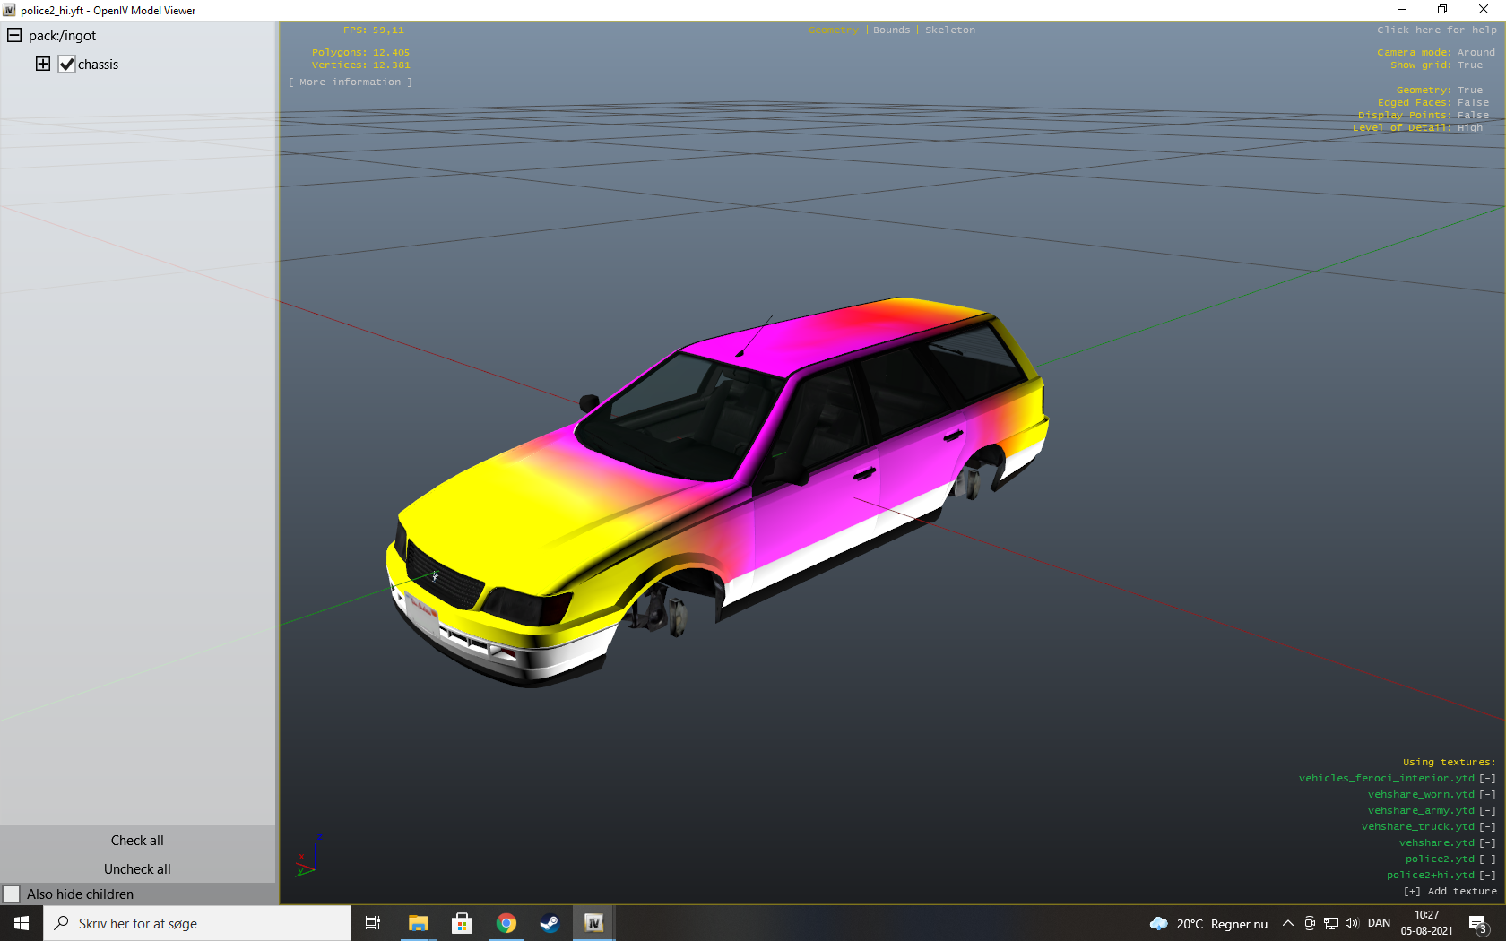
Task: Open the Windows Start menu
Action: (22, 923)
